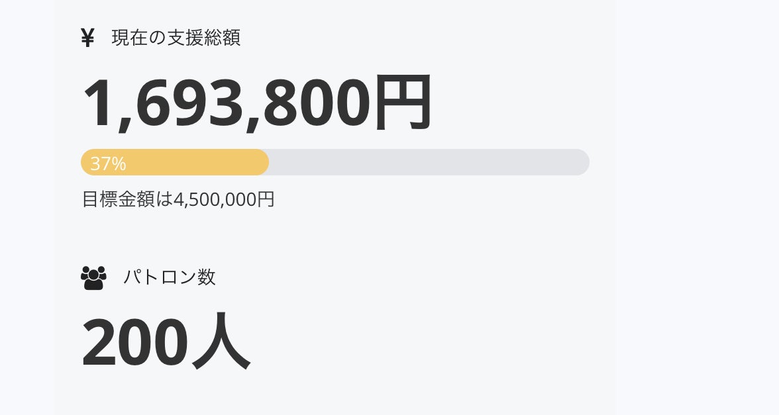Click the yen symbol icon
The height and width of the screenshot is (415, 779).
click(87, 38)
